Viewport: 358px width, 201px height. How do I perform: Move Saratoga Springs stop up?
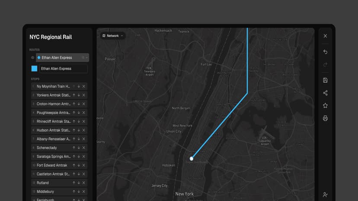(x=74, y=157)
